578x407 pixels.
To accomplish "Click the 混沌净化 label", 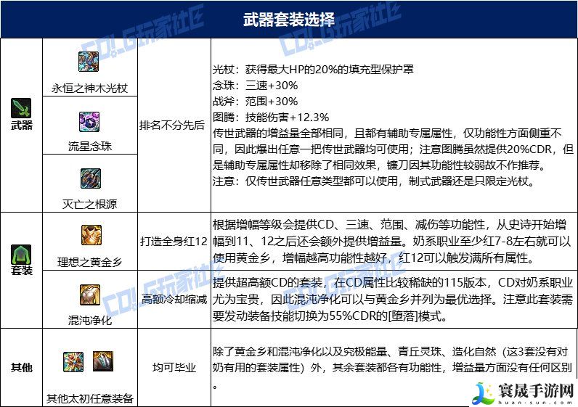I will [x=89, y=320].
